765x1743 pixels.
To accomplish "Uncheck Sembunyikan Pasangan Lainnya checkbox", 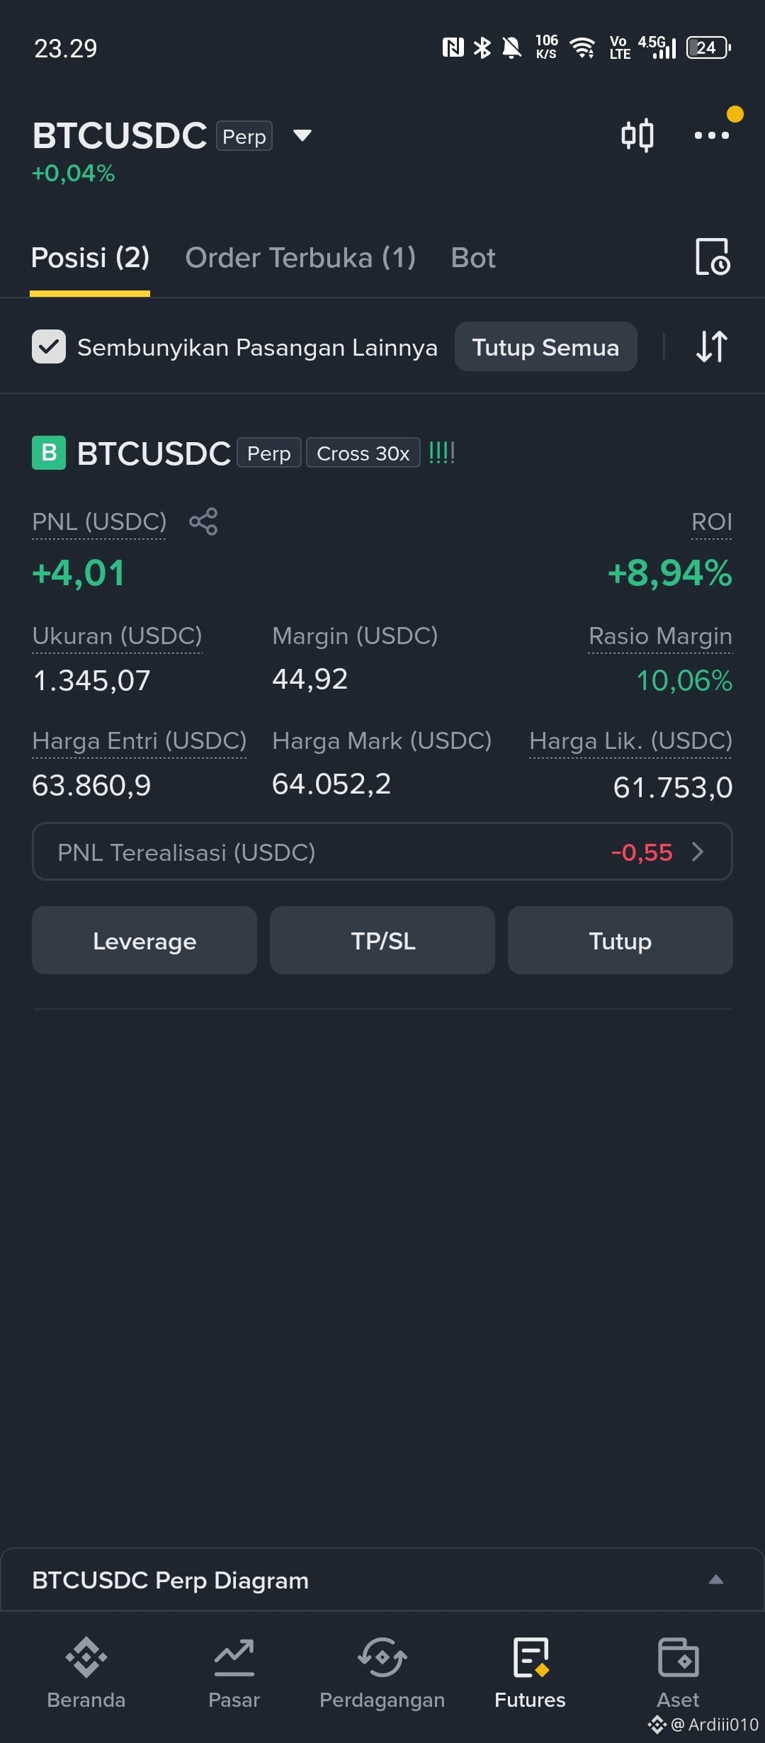I will [49, 346].
